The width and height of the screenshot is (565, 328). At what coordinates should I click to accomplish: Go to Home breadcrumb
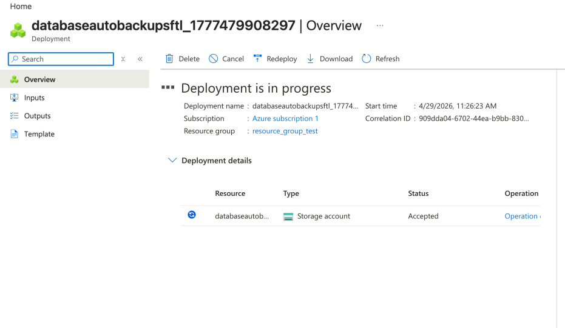point(21,6)
